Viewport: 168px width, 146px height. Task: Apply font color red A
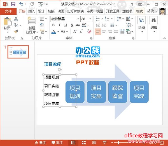pyautogui.click(x=54, y=32)
